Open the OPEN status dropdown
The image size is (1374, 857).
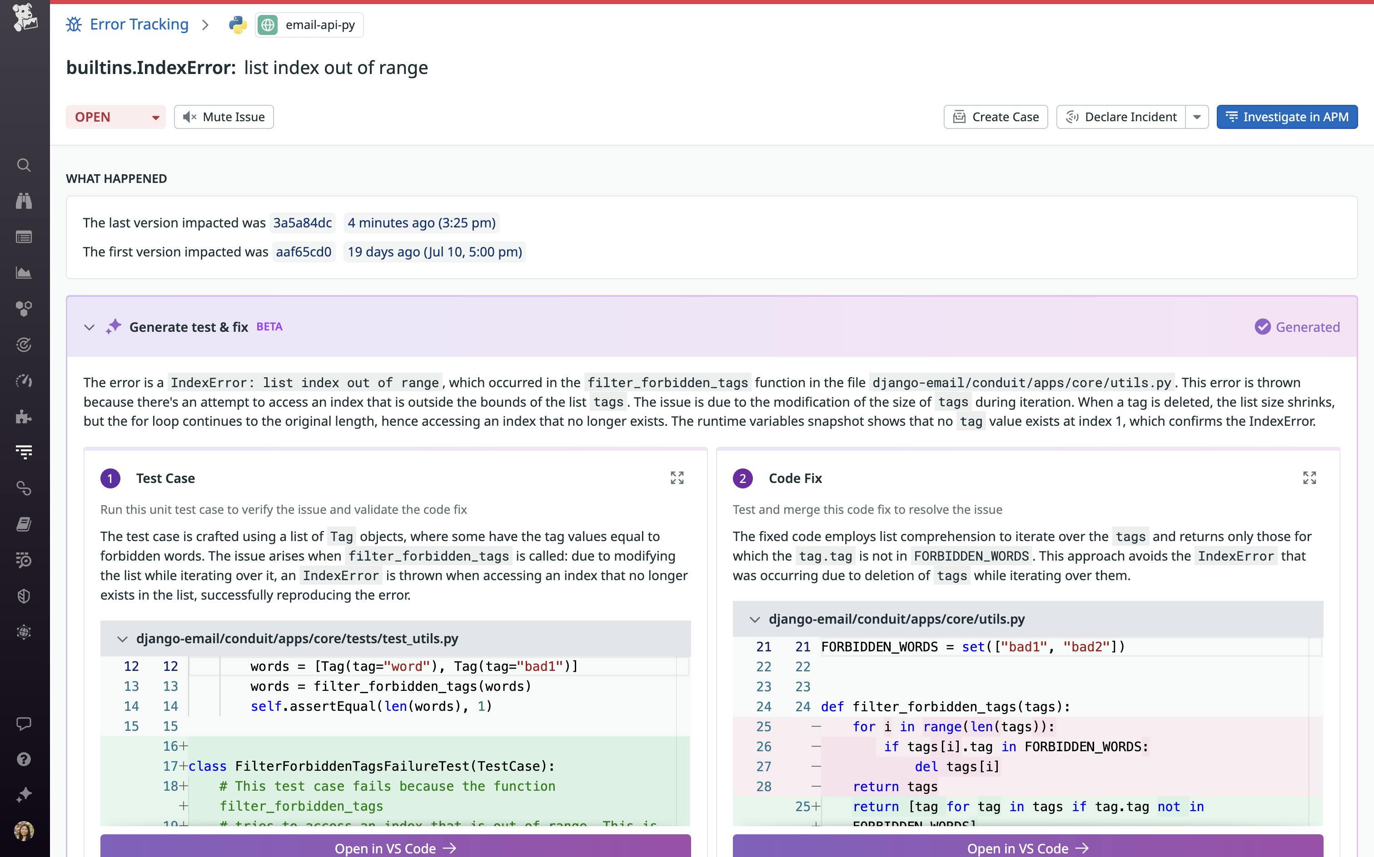coord(116,117)
